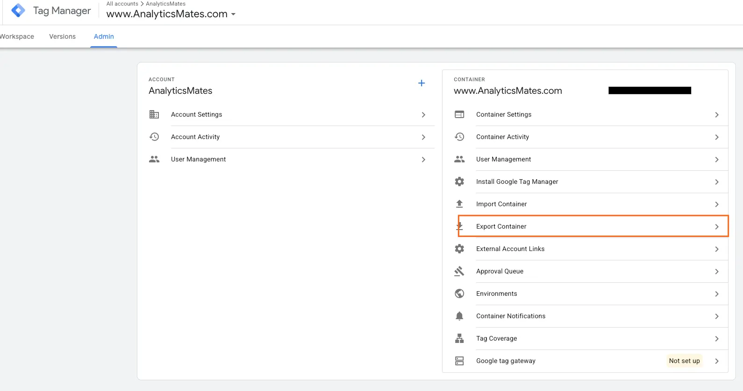
Task: Click the Tag Manager diamond logo
Action: pyautogui.click(x=18, y=10)
